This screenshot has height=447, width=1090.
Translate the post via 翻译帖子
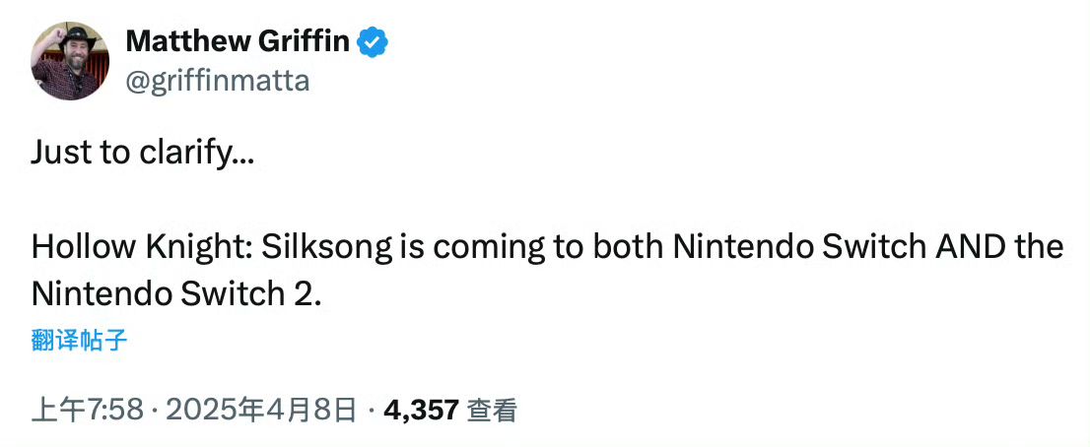tap(79, 341)
